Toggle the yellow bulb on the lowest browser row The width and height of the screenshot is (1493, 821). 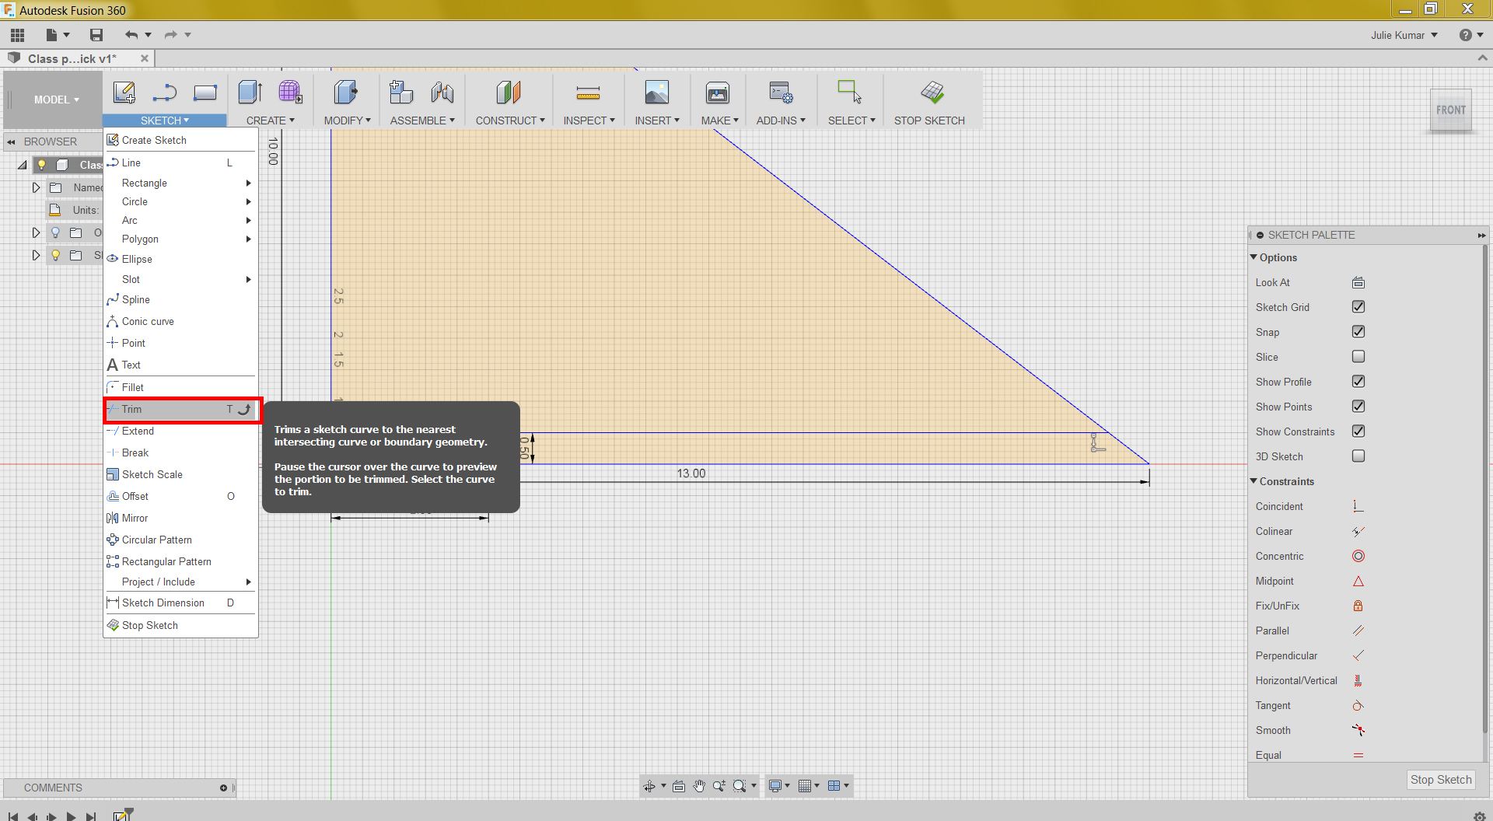tap(55, 255)
